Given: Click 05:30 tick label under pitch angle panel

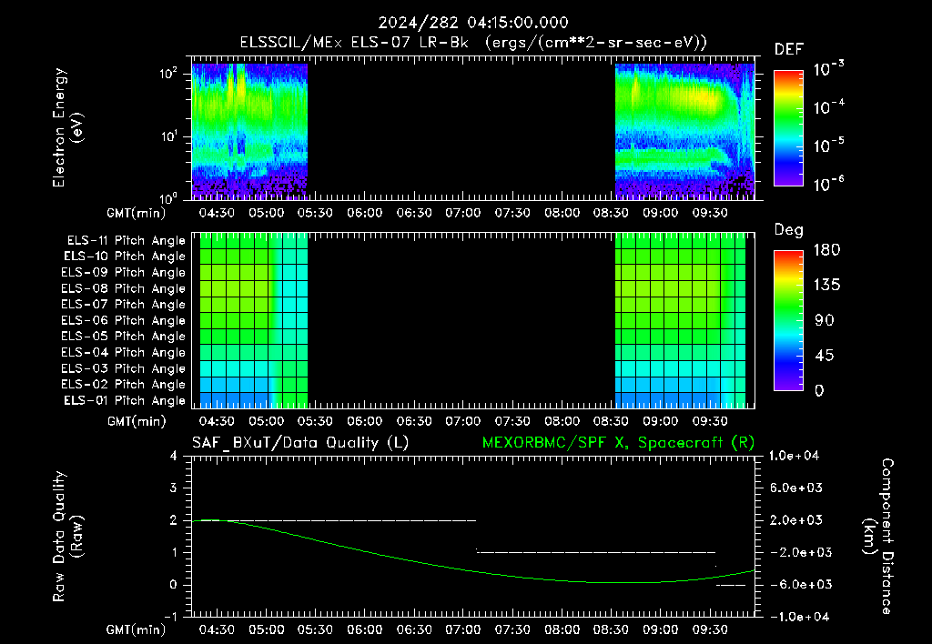Looking at the screenshot, I should 315,421.
